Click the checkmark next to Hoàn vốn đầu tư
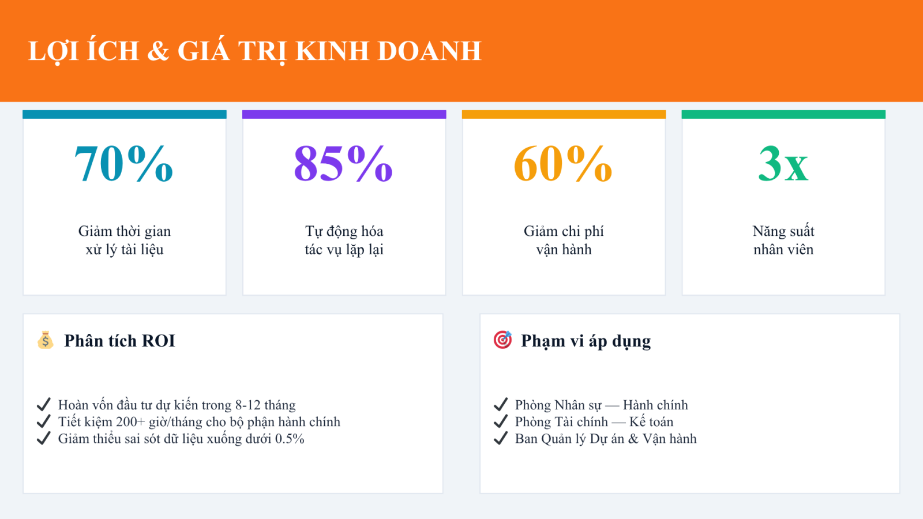Image resolution: width=923 pixels, height=519 pixels. [x=44, y=405]
